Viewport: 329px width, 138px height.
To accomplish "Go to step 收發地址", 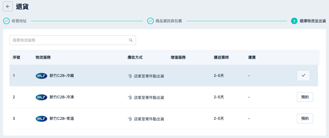I will pos(19,21).
